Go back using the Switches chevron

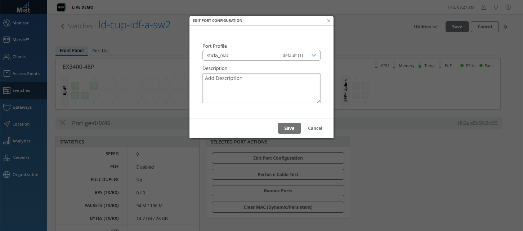coord(63,26)
